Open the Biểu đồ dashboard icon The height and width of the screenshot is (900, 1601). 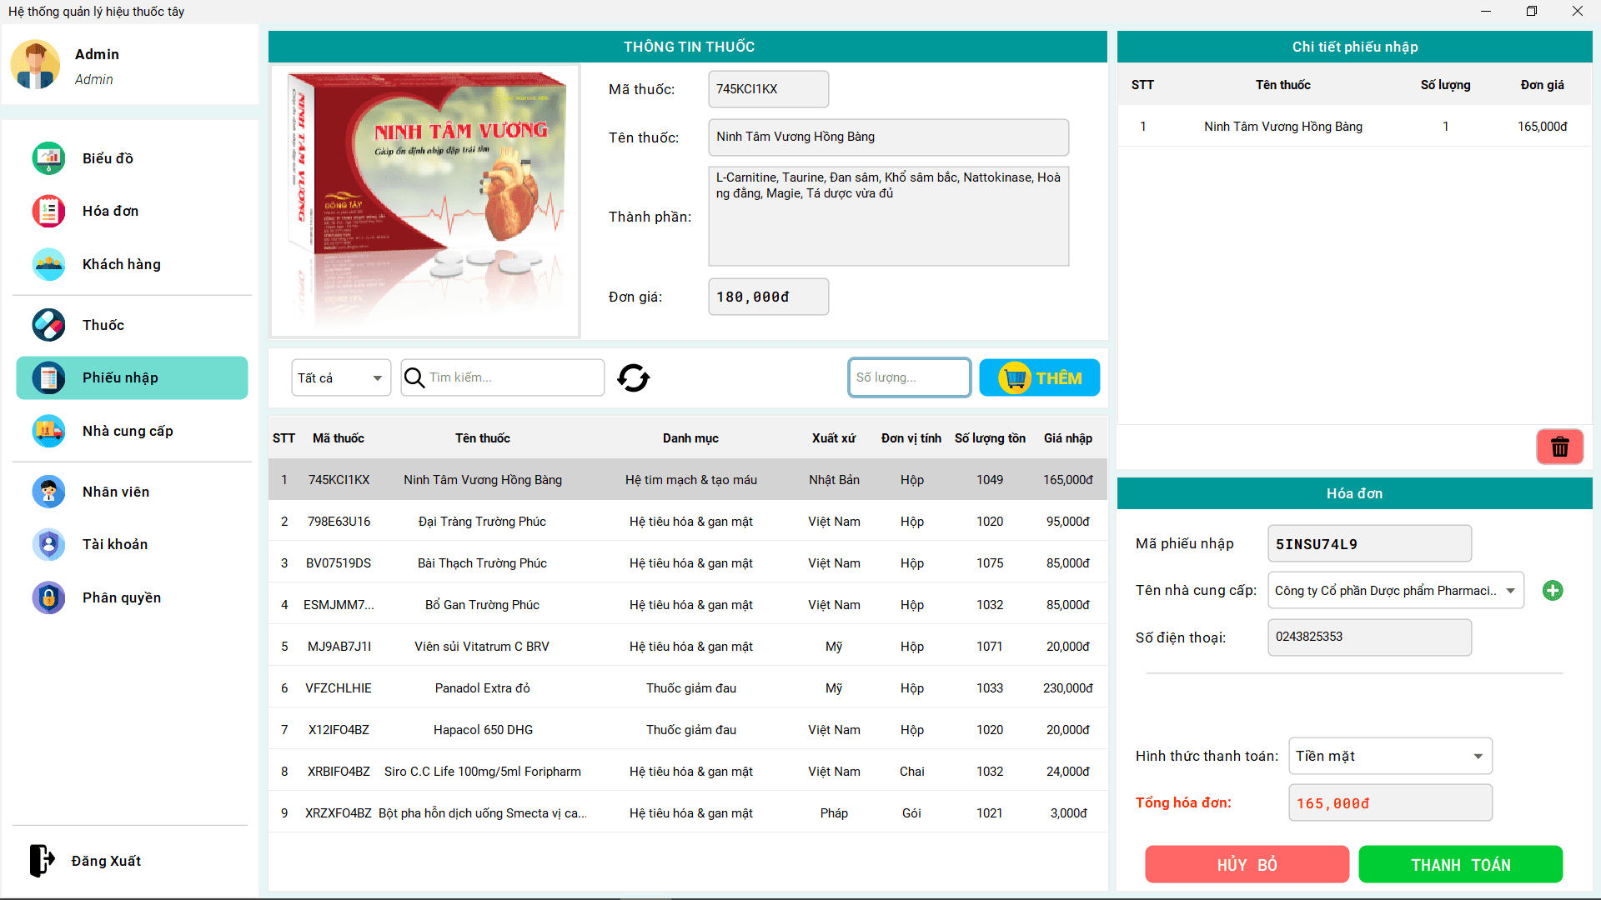pos(48,157)
